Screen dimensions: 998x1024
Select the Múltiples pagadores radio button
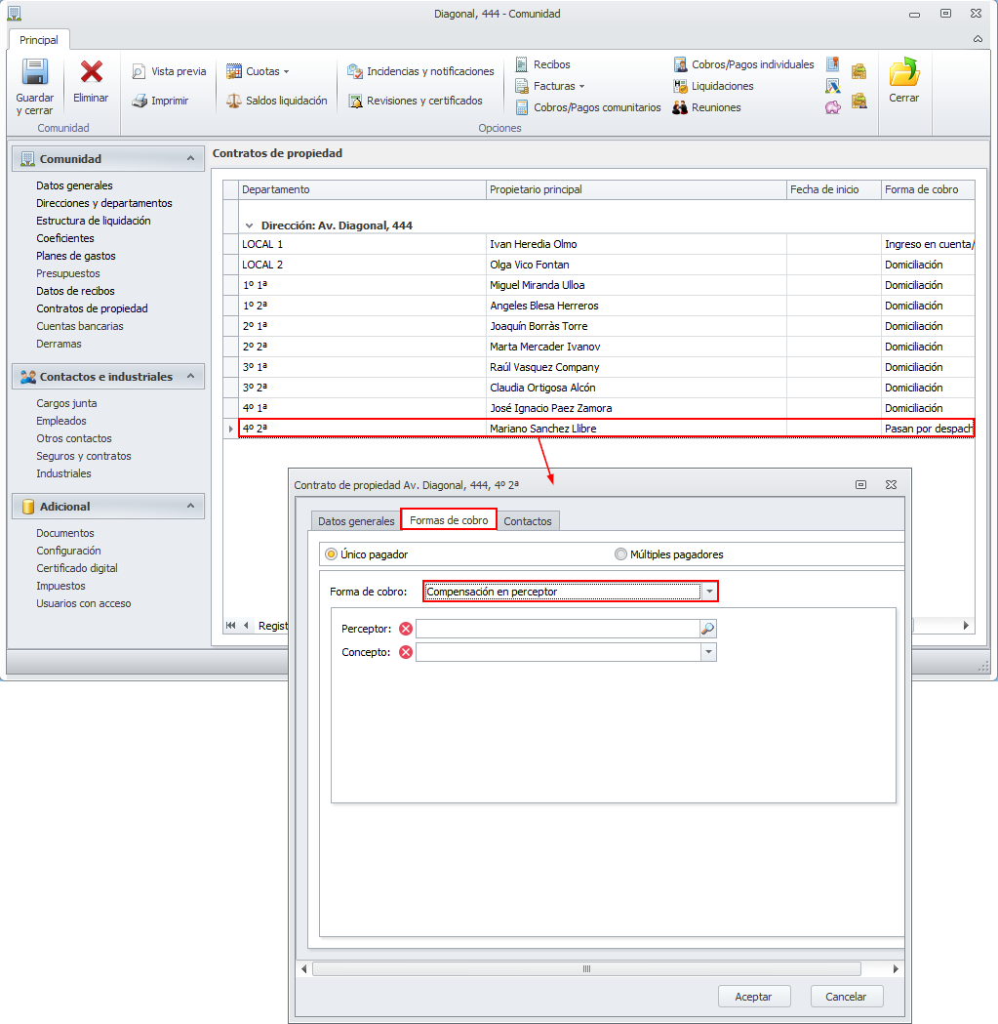(x=620, y=553)
